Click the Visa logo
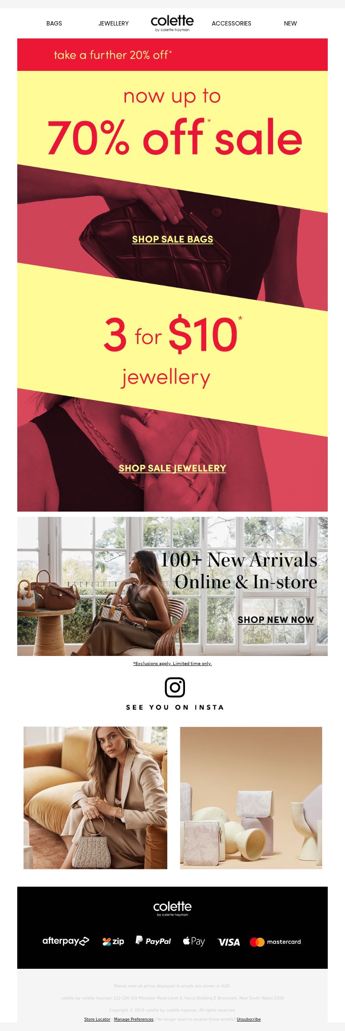Screen dimensions: 345x1031 coord(229,942)
